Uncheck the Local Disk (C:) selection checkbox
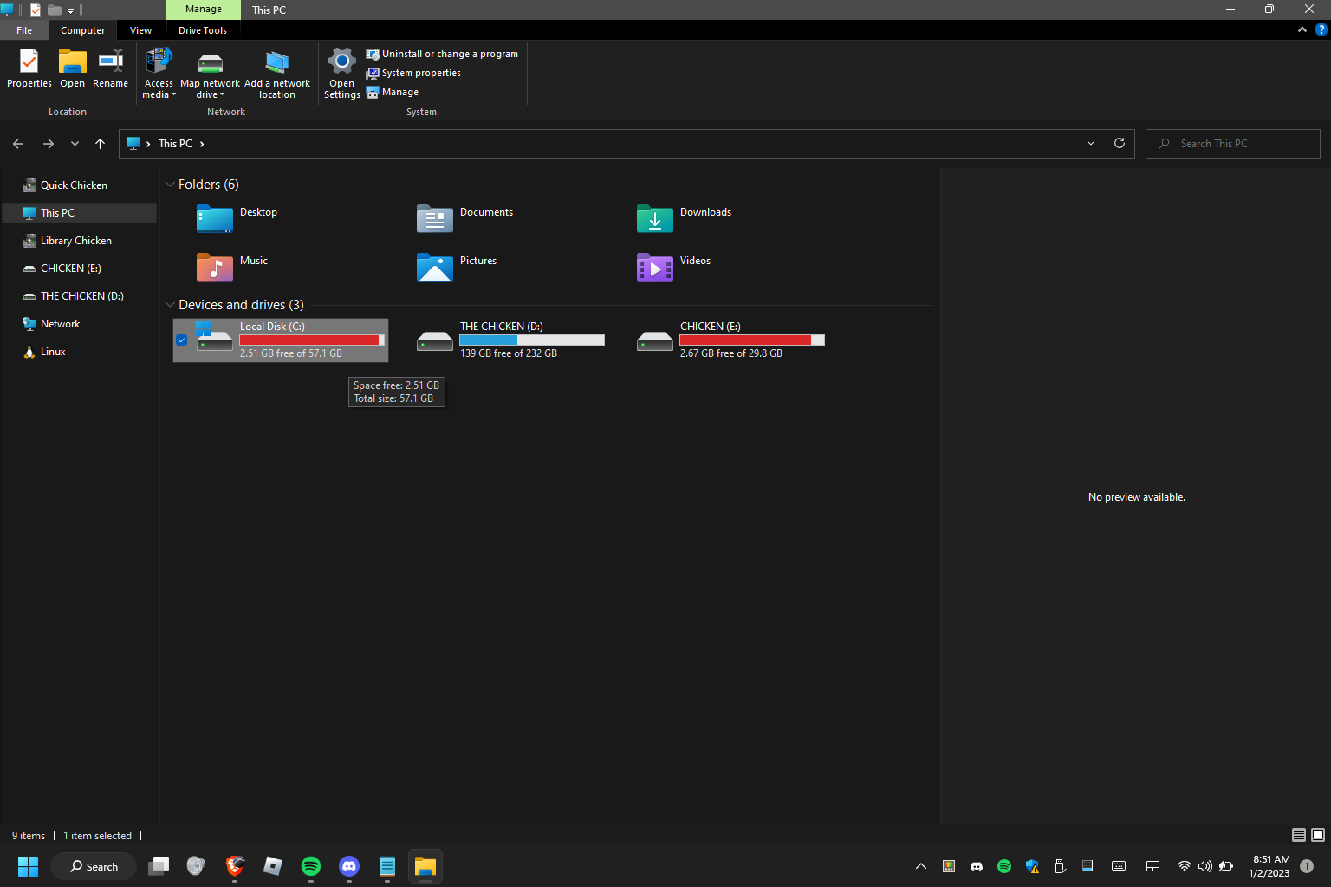Image resolution: width=1331 pixels, height=887 pixels. 181,340
